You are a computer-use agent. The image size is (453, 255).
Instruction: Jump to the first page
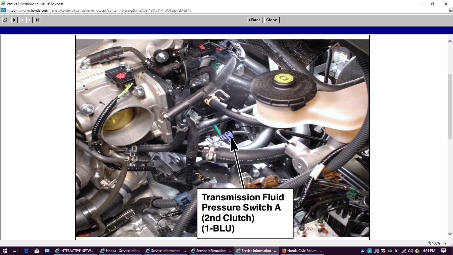pyautogui.click(x=14, y=20)
